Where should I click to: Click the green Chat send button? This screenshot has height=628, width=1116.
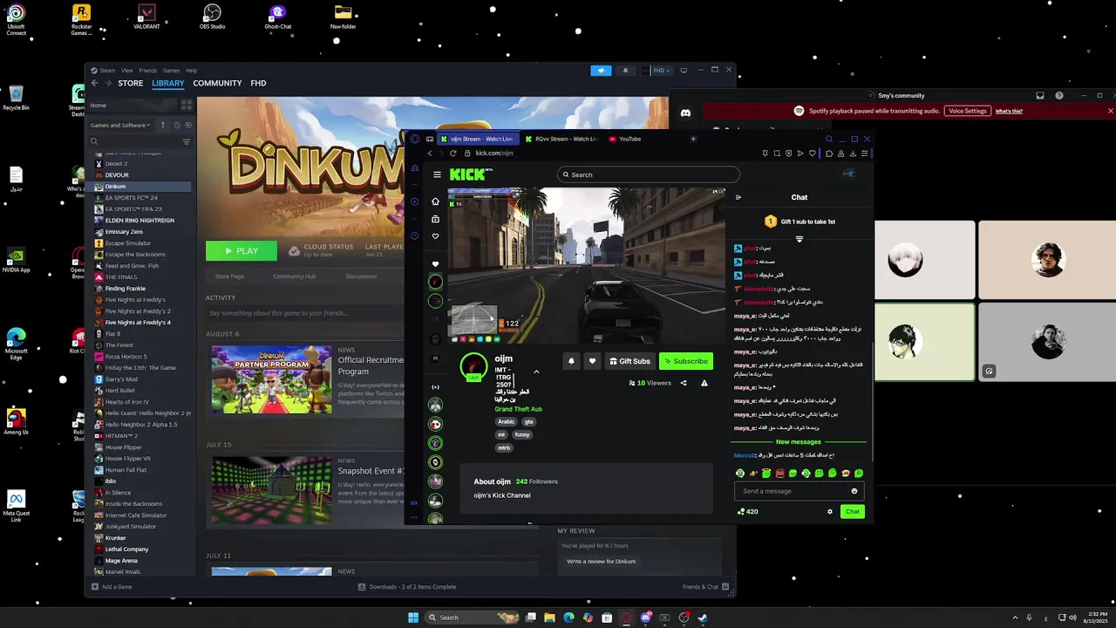coord(852,512)
